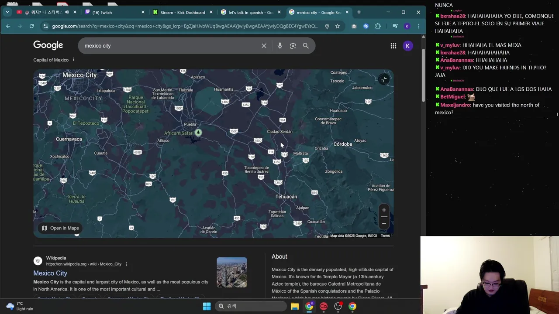Click the About heading
This screenshot has width=559, height=314.
(279, 257)
